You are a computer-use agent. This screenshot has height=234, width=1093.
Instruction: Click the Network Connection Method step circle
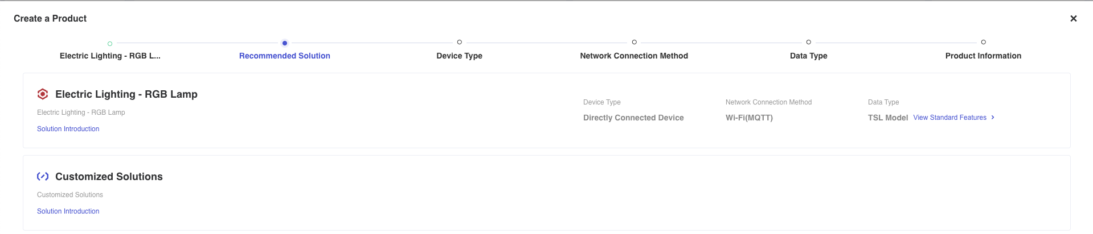tap(634, 42)
